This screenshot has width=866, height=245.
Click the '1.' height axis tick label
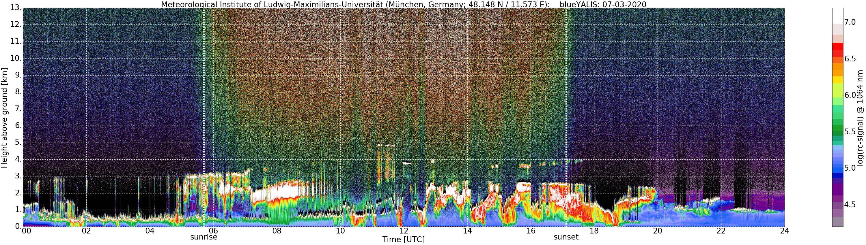coord(18,210)
